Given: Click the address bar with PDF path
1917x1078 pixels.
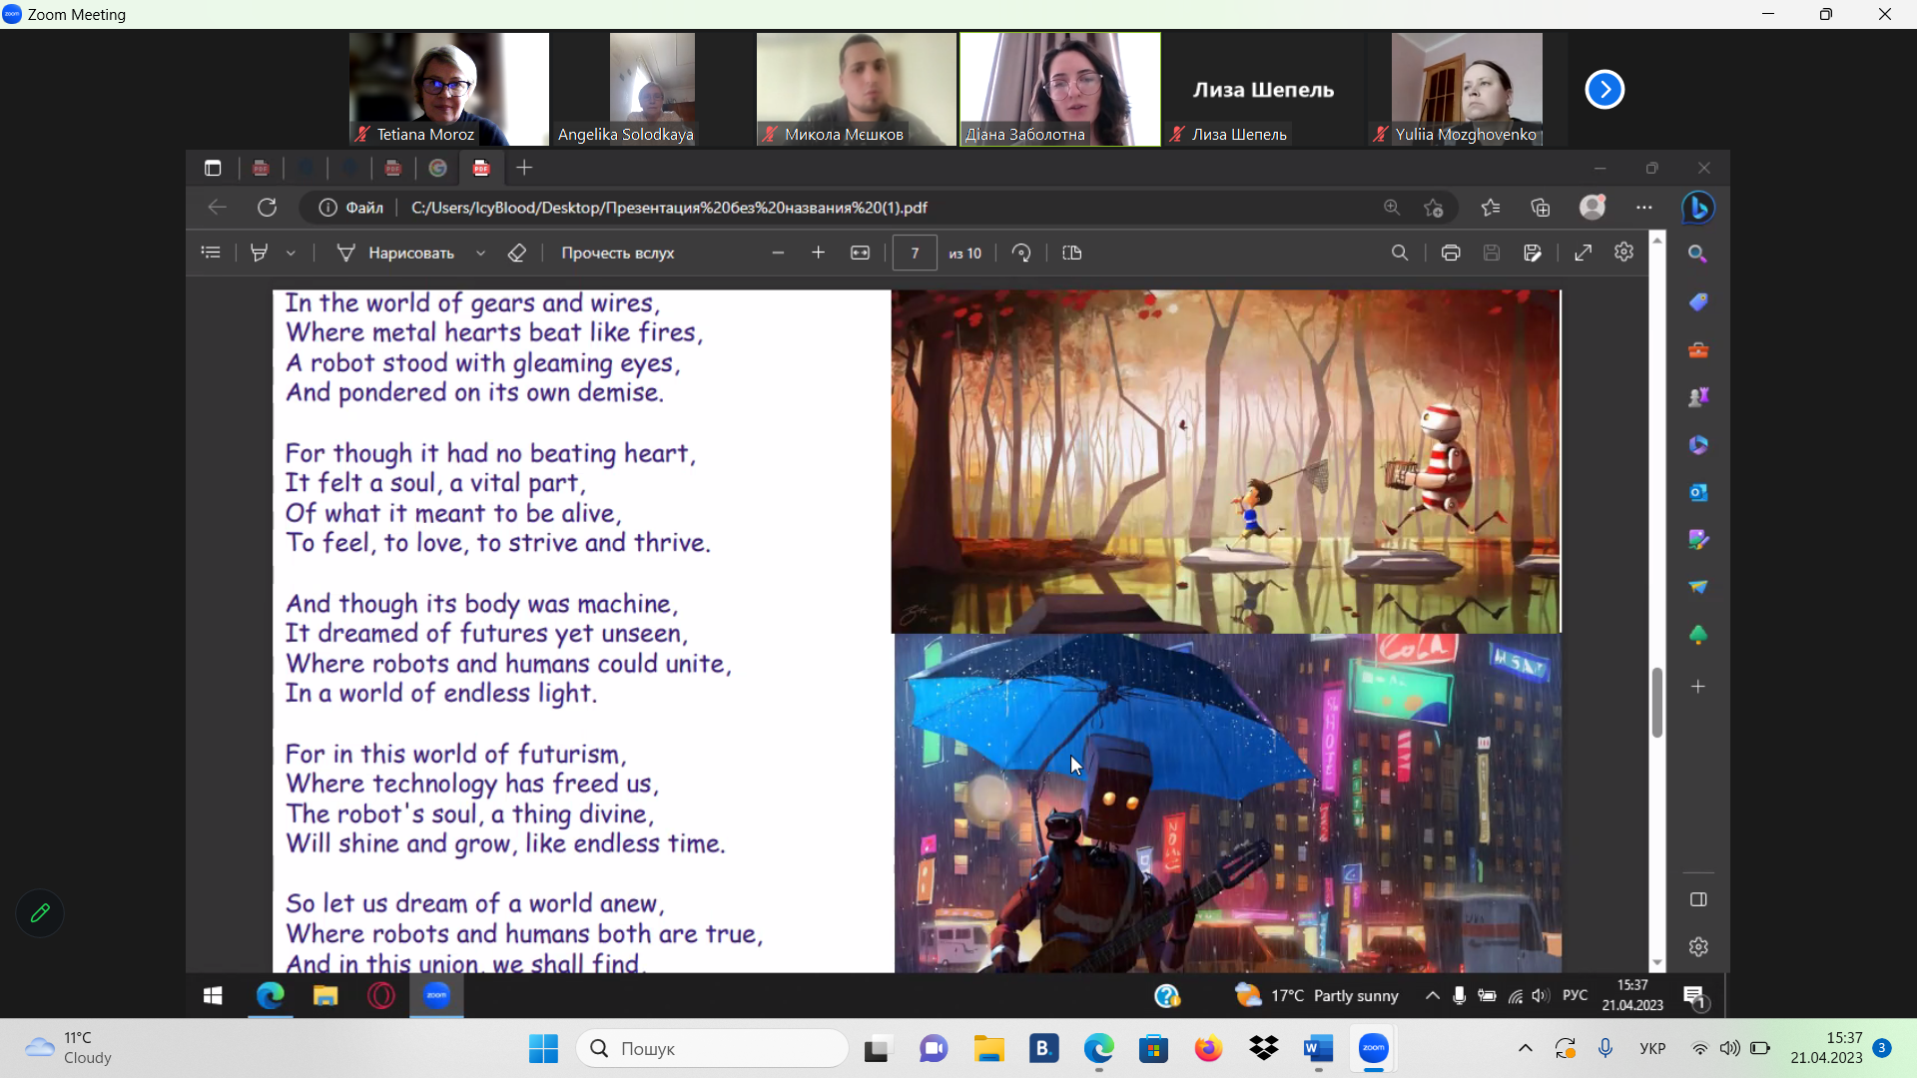Looking at the screenshot, I should (x=669, y=207).
